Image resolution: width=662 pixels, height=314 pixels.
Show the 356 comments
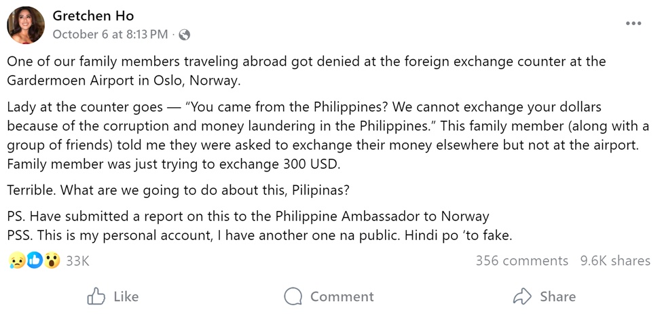[521, 261]
